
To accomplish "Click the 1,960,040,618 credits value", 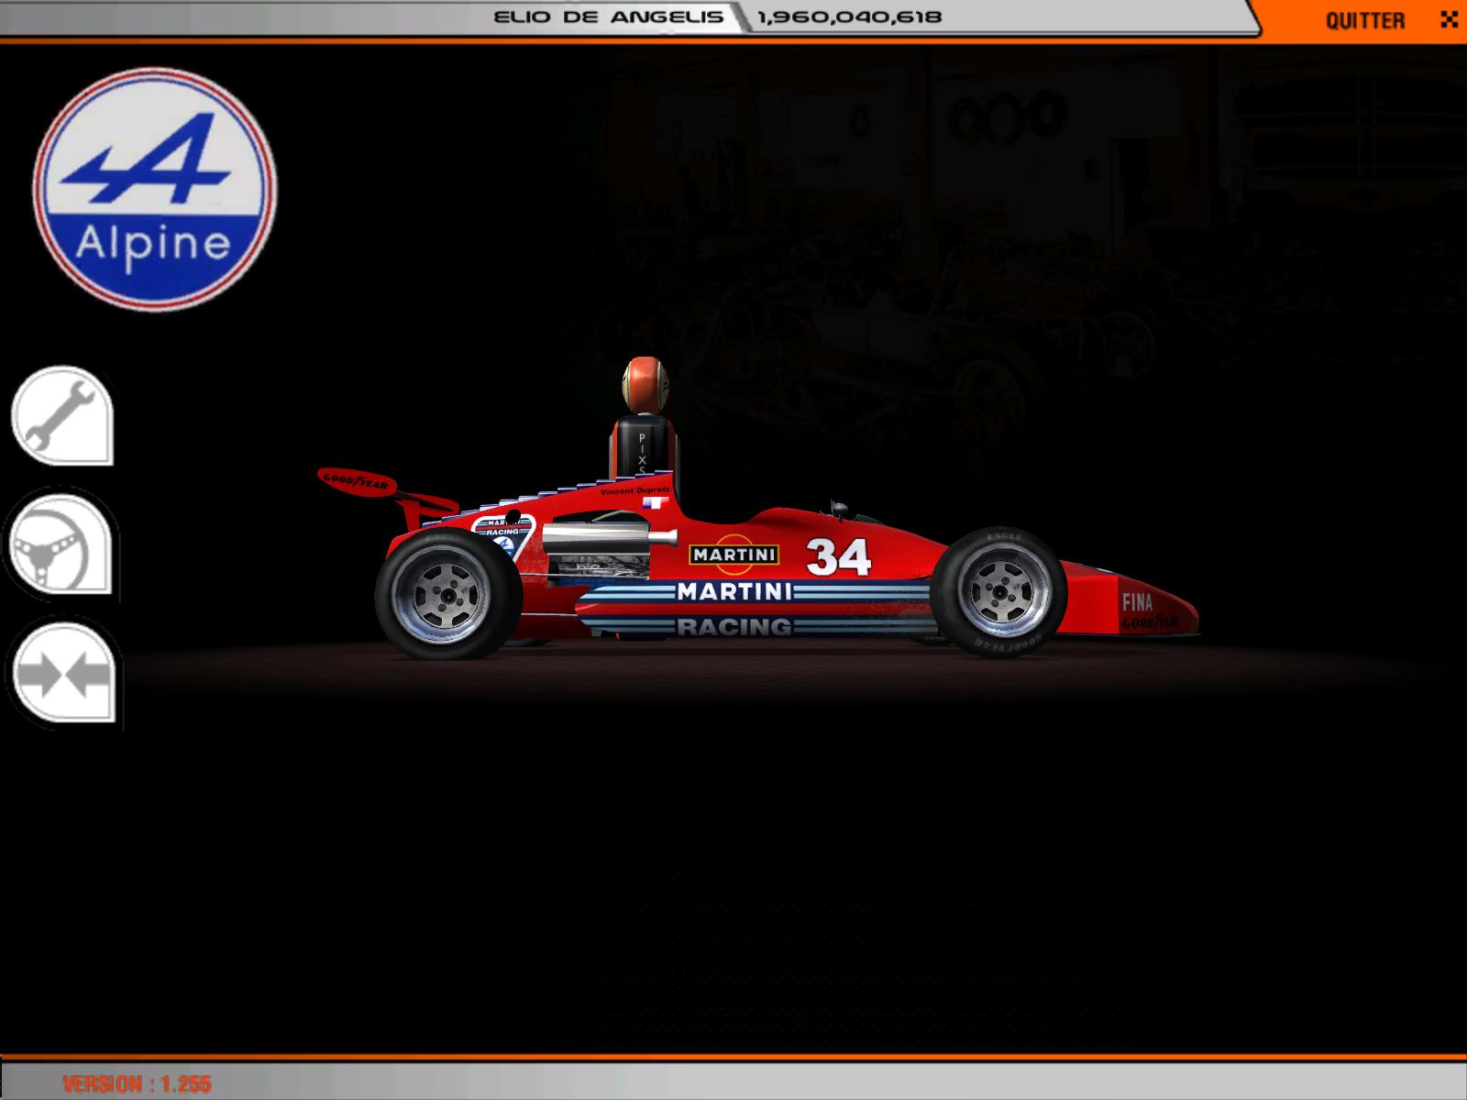I will click(x=850, y=16).
